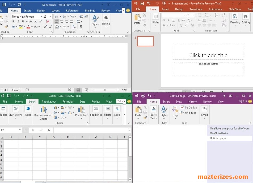Open the Apps for Office menu in Excel
Image resolution: width=253 pixels, height=183 pixels.
click(28, 113)
